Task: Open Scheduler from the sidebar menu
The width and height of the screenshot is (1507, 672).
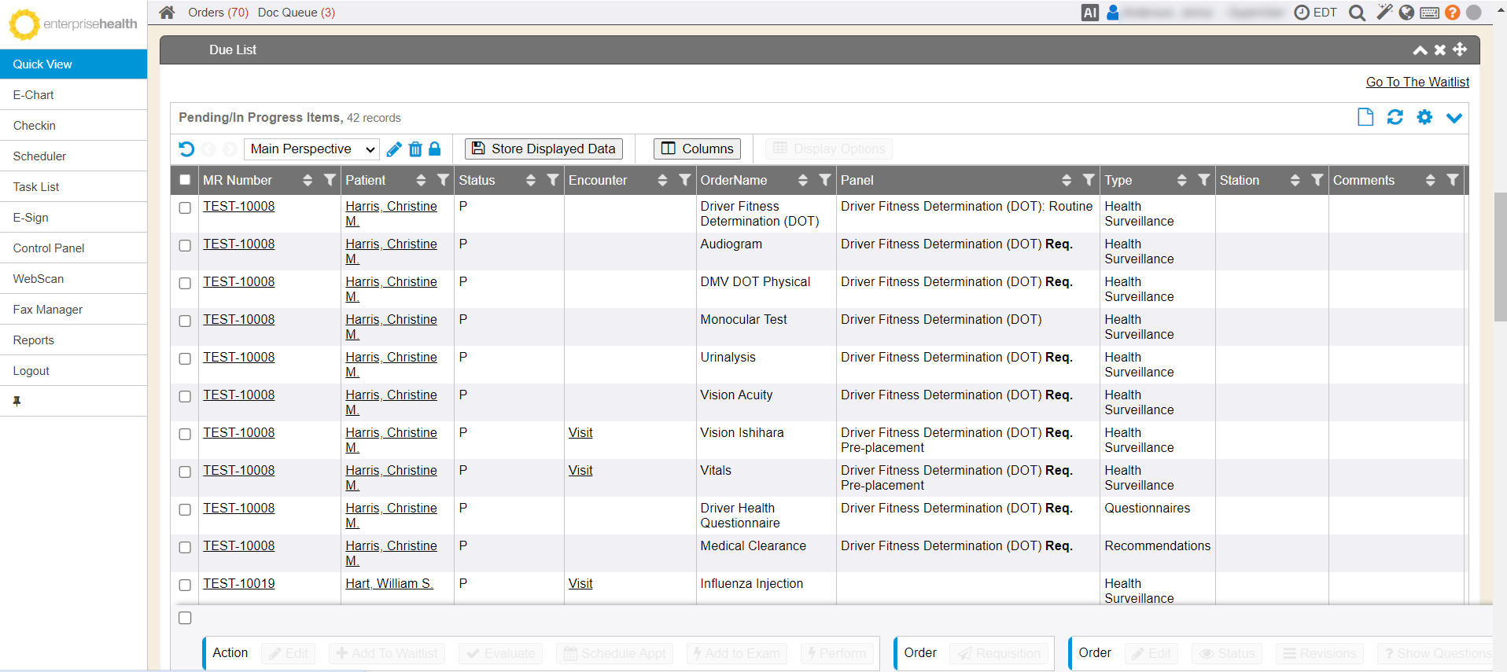Action: 39,156
